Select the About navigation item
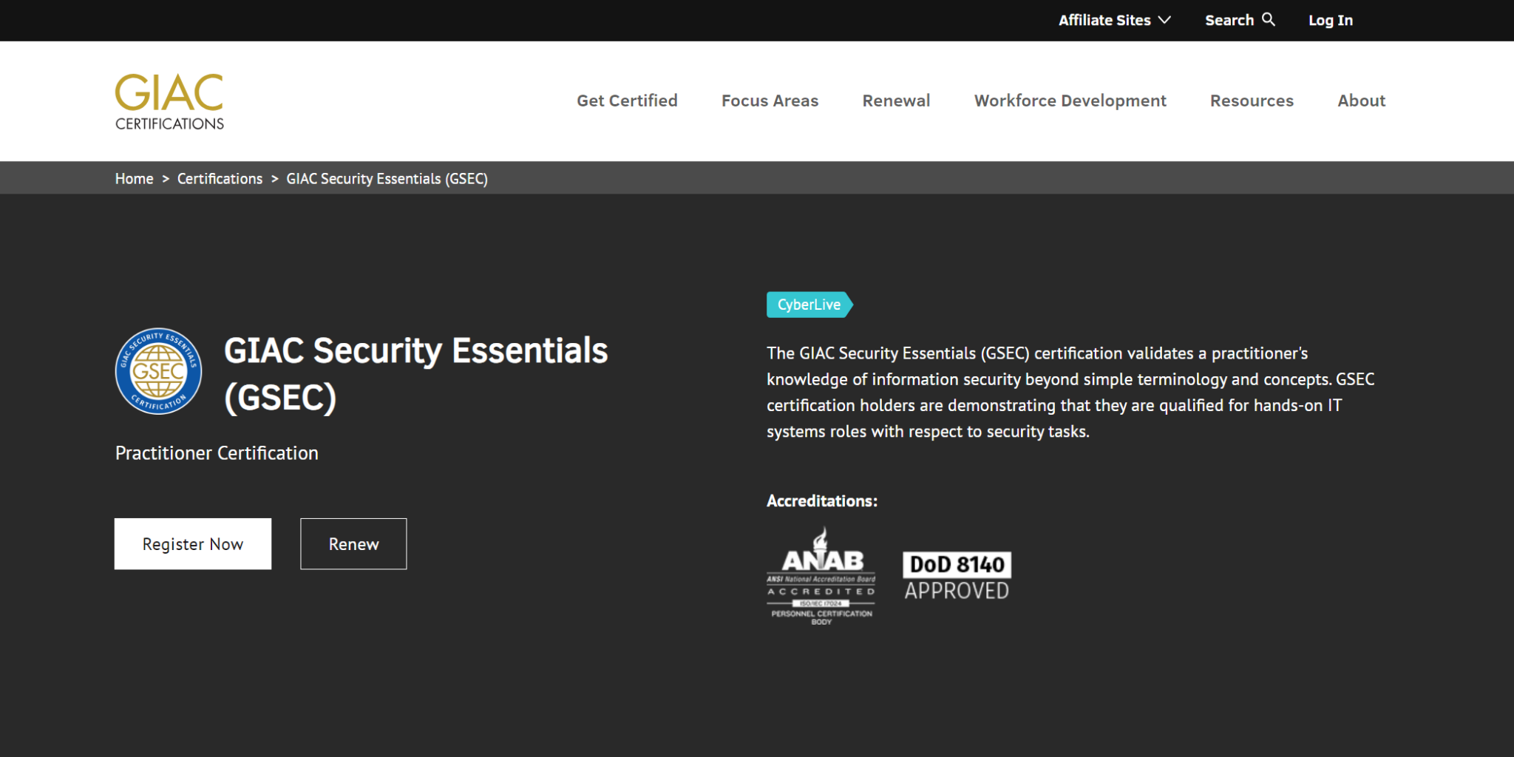Viewport: 1514px width, 757px height. point(1361,101)
